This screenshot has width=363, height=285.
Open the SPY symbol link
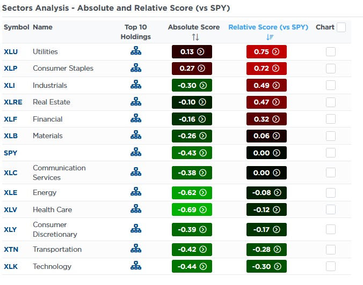coord(11,153)
